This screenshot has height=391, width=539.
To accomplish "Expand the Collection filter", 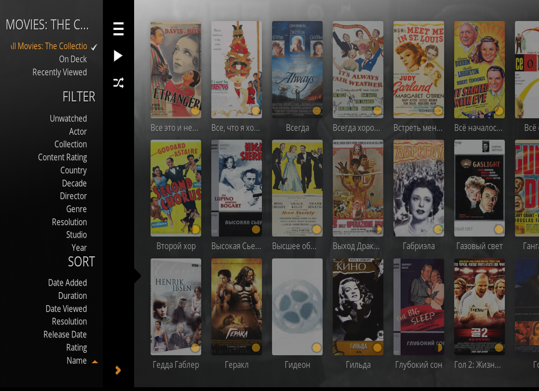I will pos(70,144).
